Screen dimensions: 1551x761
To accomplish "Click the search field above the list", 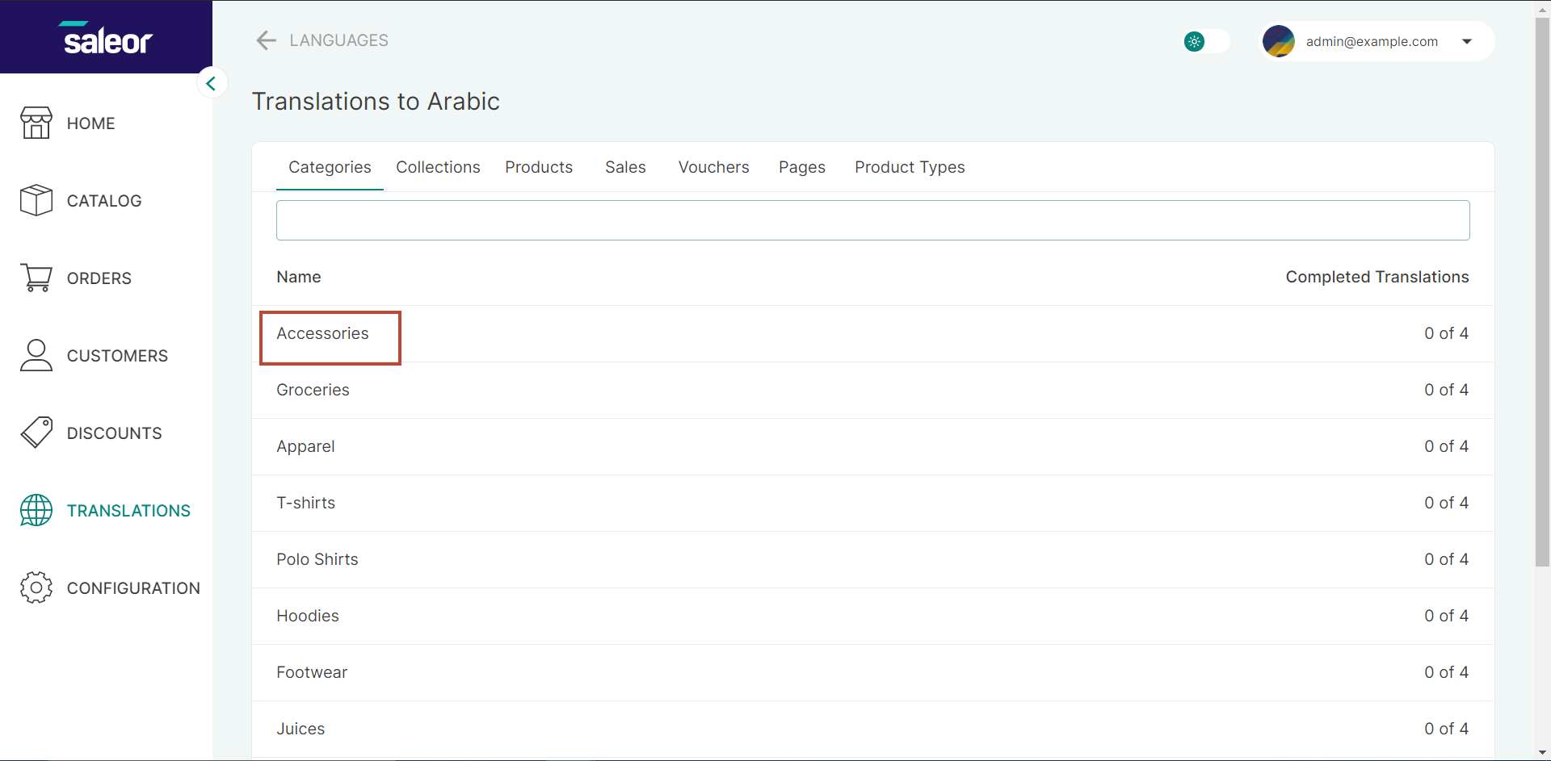I will click(872, 220).
